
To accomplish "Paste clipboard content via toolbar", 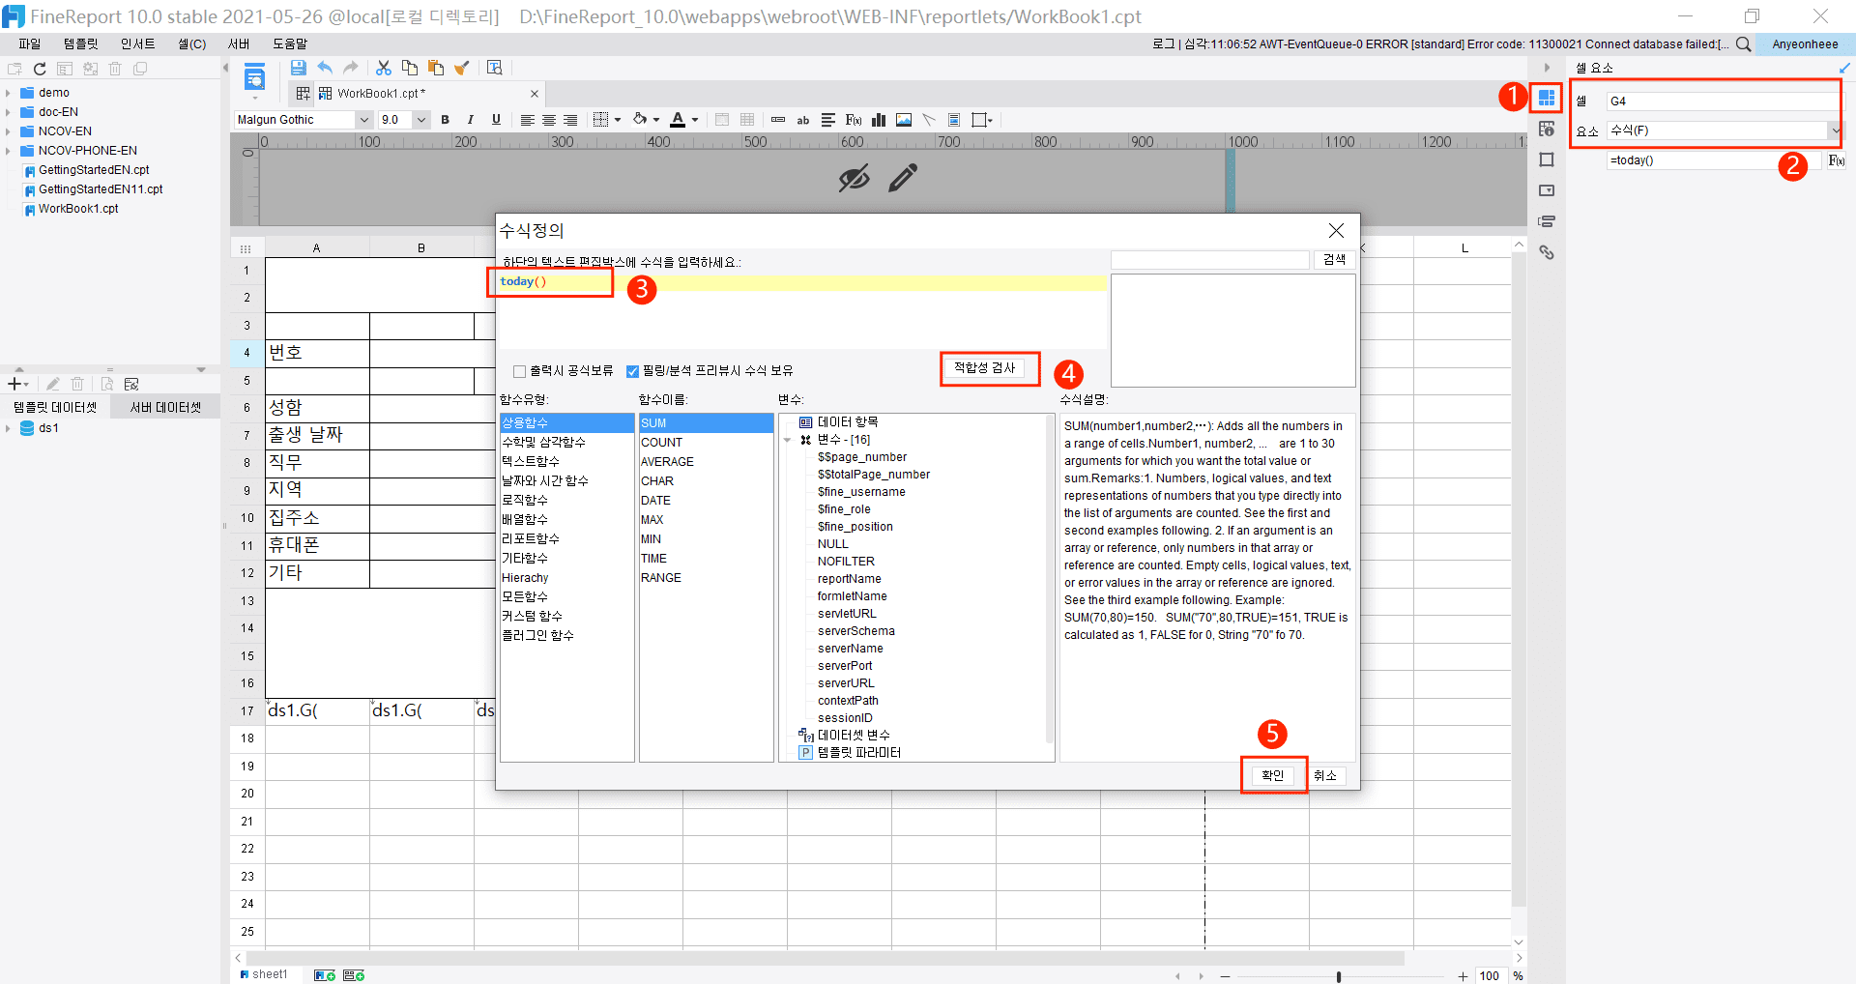I will (436, 68).
